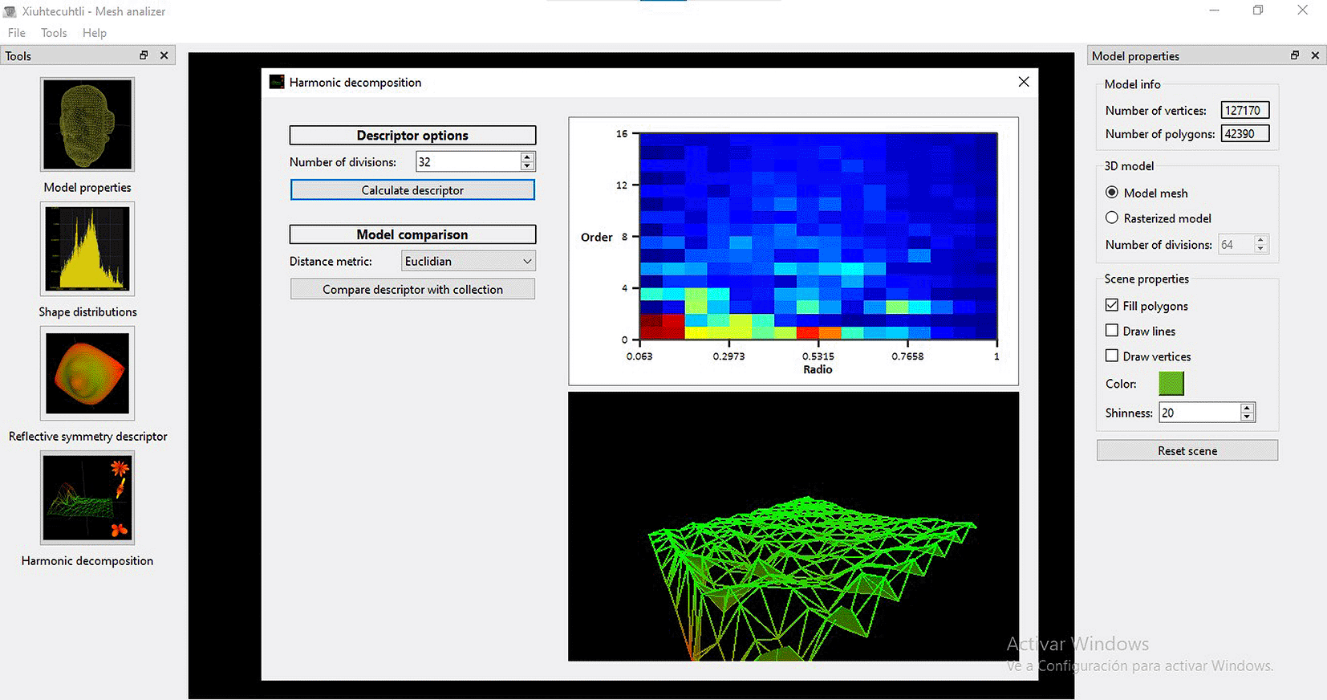Image resolution: width=1327 pixels, height=700 pixels.
Task: Click the Order axis label
Action: (x=597, y=237)
